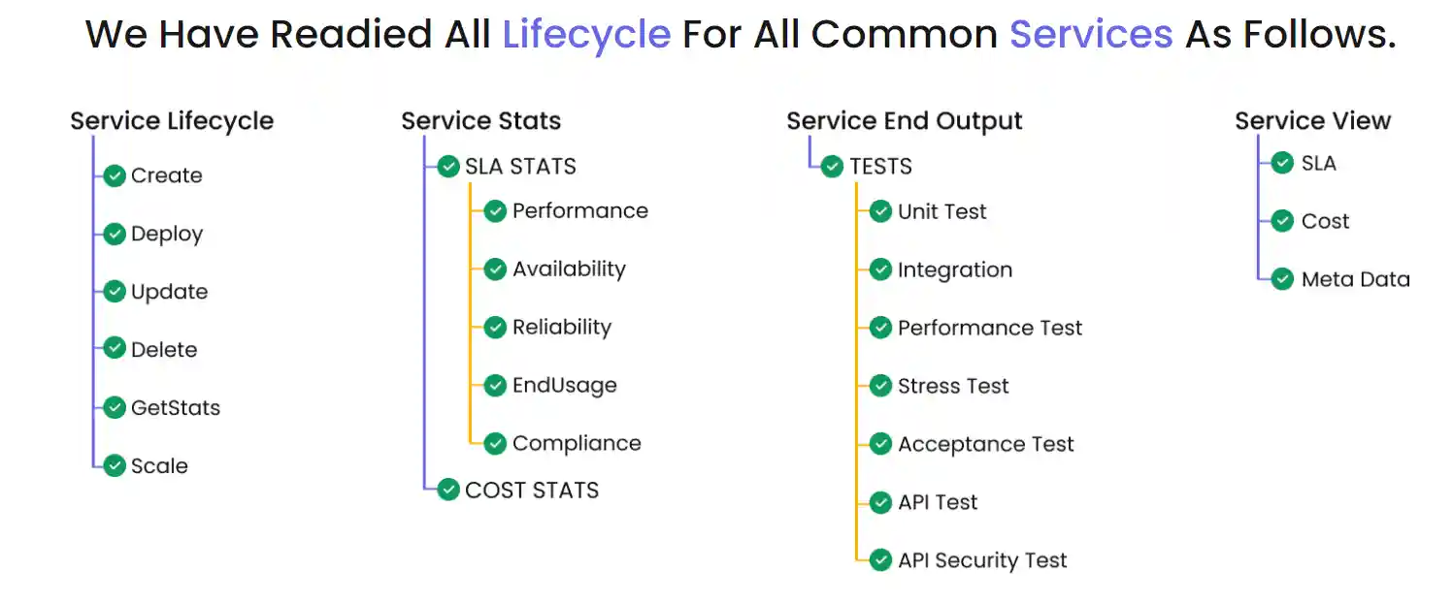The width and height of the screenshot is (1453, 602).
Task: Select the Service Lifecycle heading
Action: pos(172,121)
